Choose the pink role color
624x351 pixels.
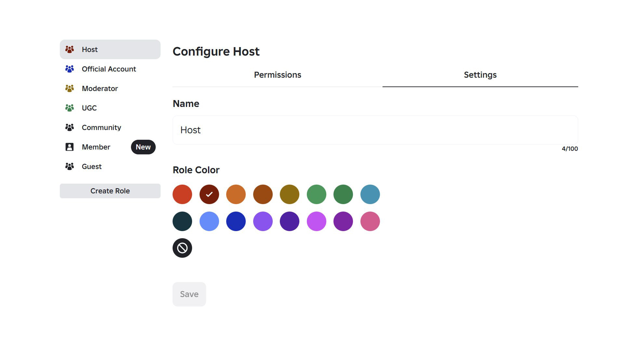(370, 221)
